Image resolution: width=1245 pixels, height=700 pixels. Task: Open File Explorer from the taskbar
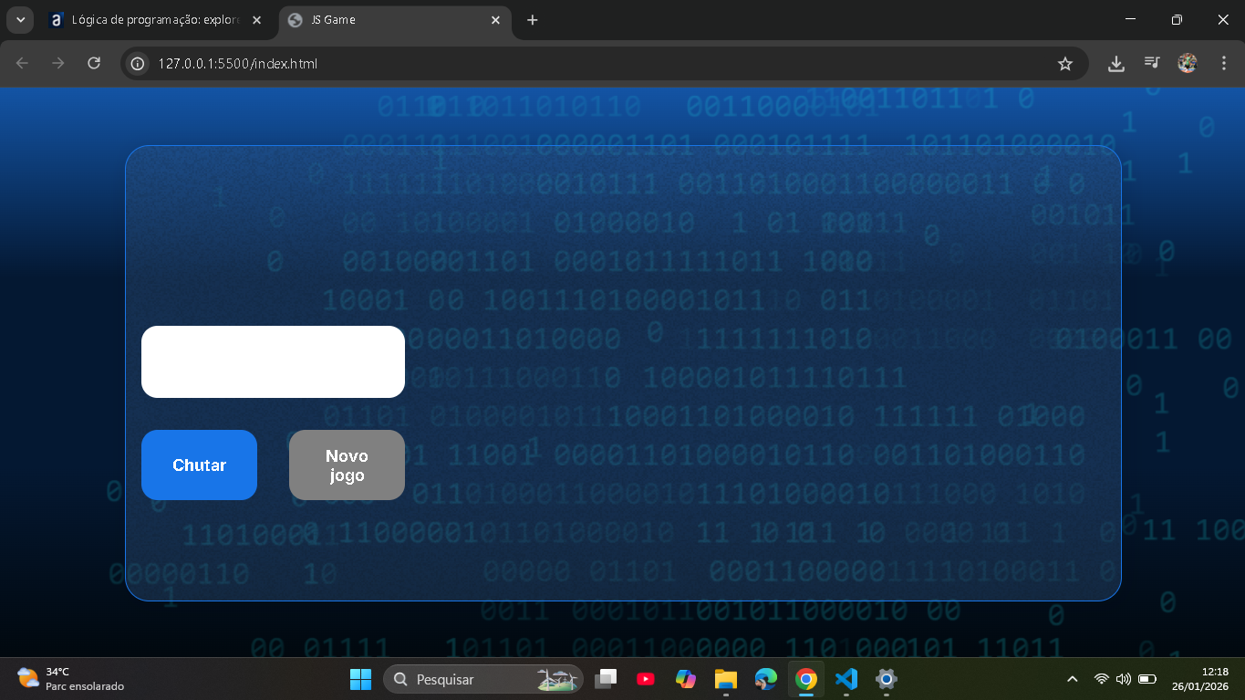725,679
